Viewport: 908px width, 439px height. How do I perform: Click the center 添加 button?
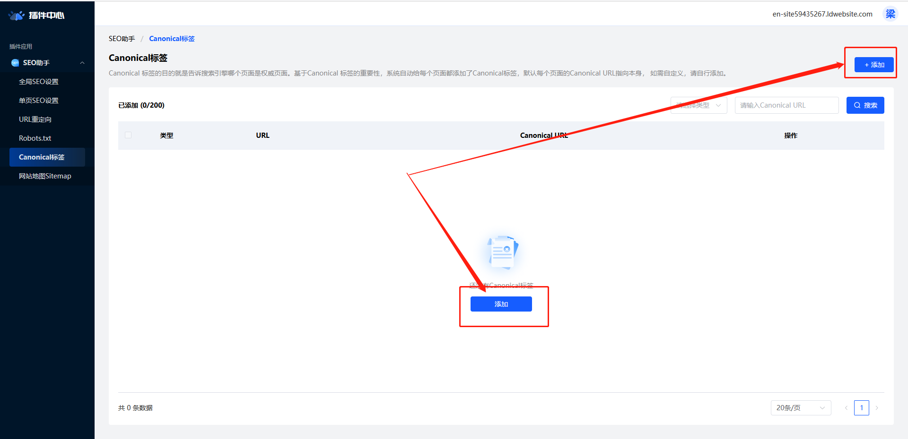tap(501, 304)
